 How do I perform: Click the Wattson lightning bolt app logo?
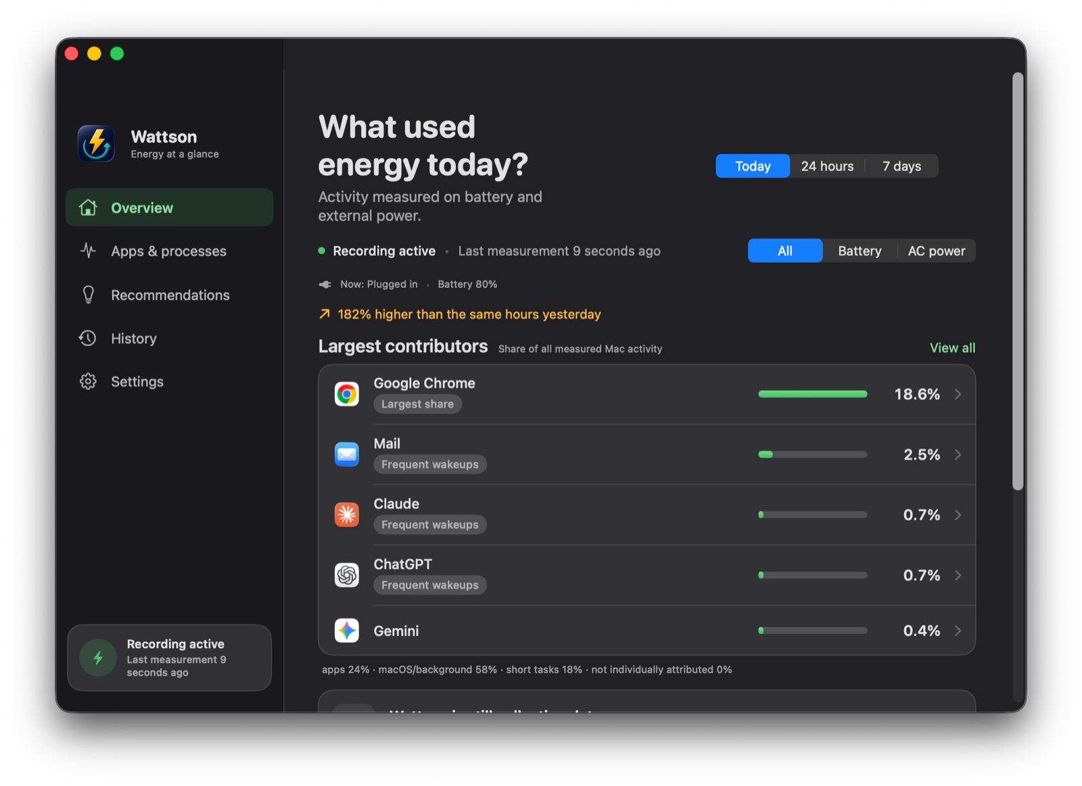[x=96, y=144]
